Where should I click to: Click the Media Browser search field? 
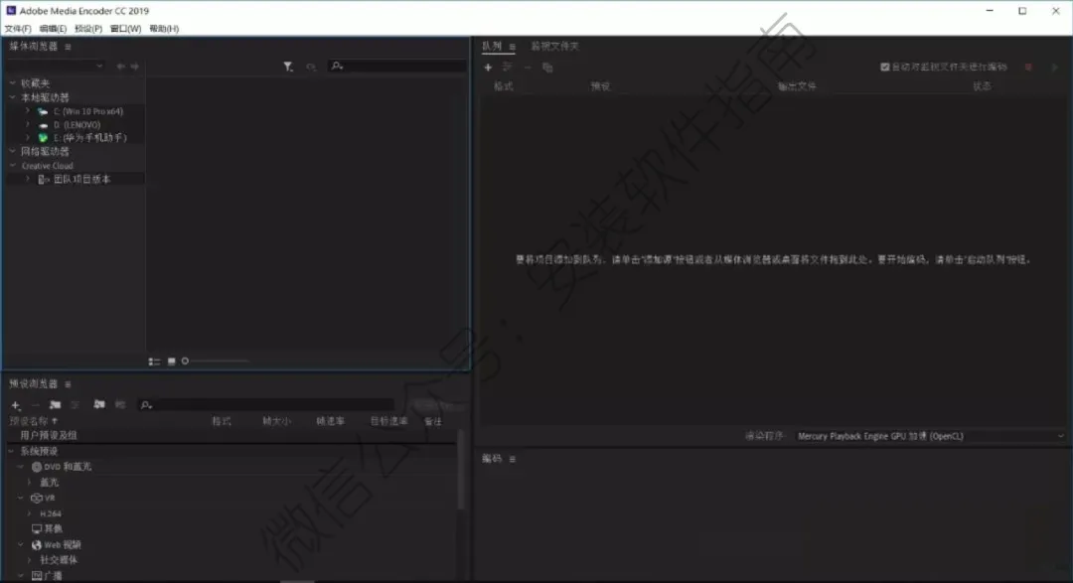tap(397, 67)
